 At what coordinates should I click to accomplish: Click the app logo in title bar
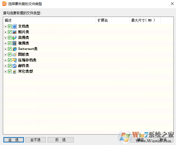click(x=4, y=4)
